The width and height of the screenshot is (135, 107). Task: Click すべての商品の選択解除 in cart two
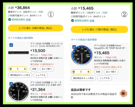(84, 40)
